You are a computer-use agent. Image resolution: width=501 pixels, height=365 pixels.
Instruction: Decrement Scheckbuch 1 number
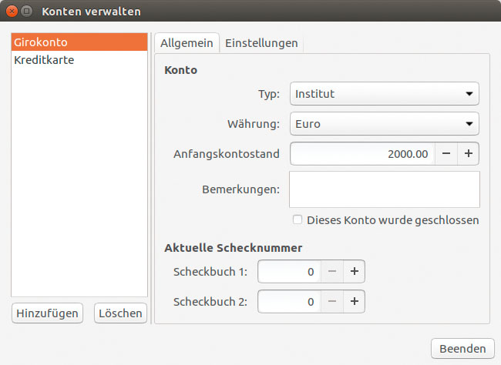332,272
